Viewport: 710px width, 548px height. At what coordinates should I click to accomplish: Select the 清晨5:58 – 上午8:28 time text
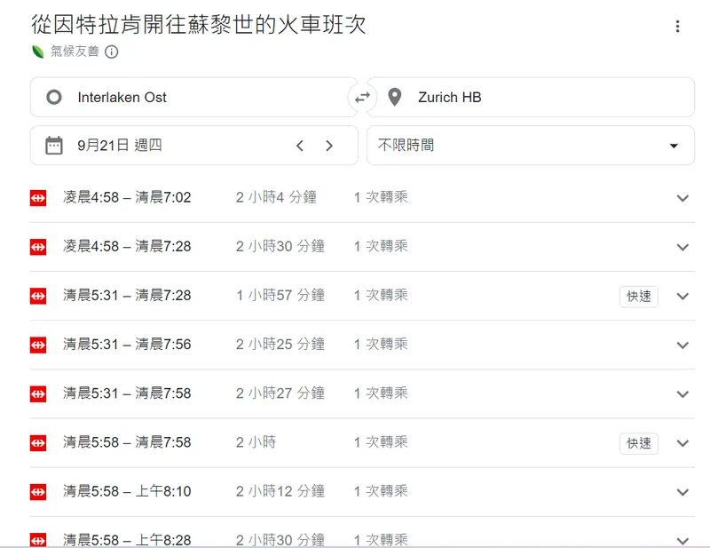coord(127,540)
